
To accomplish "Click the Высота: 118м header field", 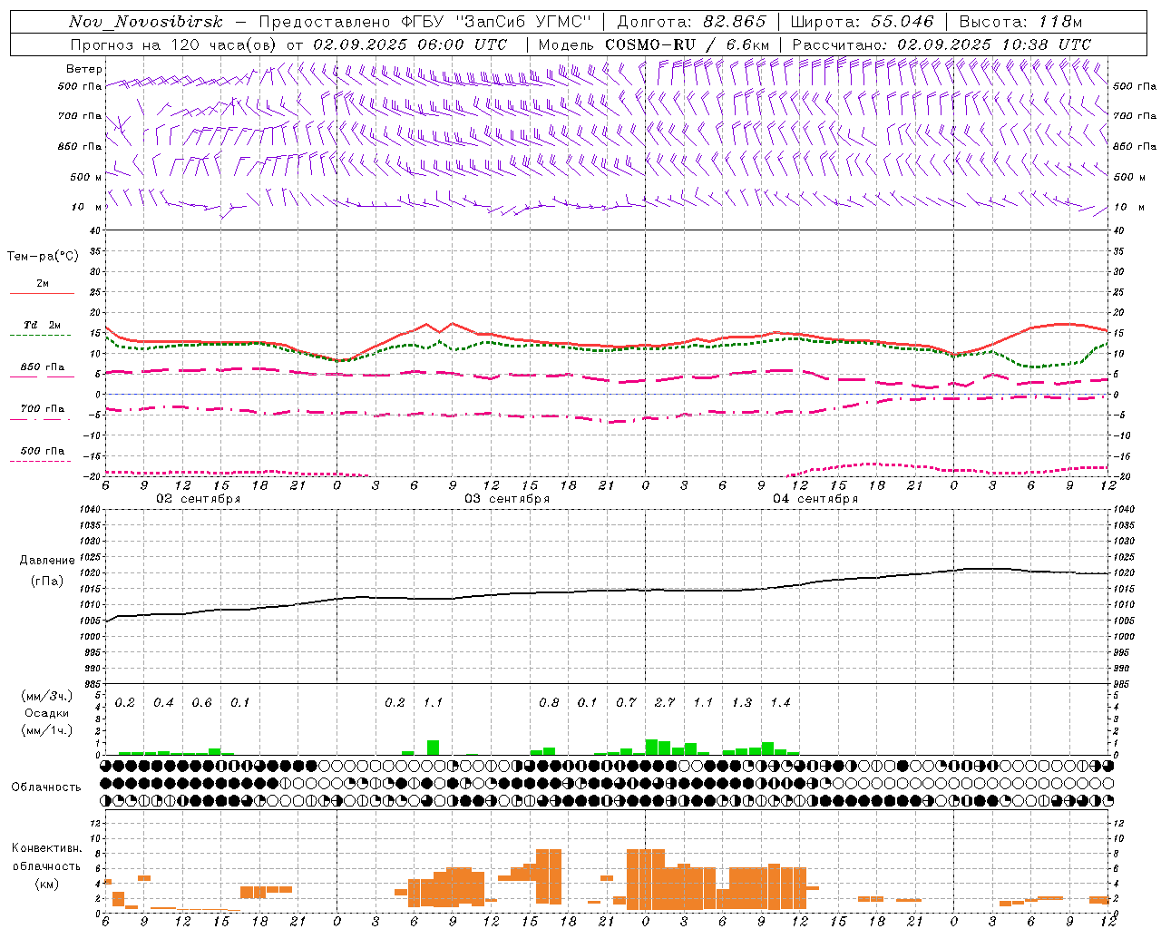I will 1020,22.
